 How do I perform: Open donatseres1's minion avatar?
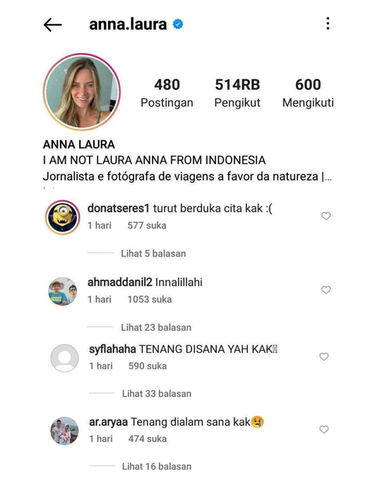tap(62, 217)
